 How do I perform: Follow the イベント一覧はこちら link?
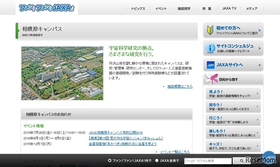pyautogui.click(x=175, y=152)
